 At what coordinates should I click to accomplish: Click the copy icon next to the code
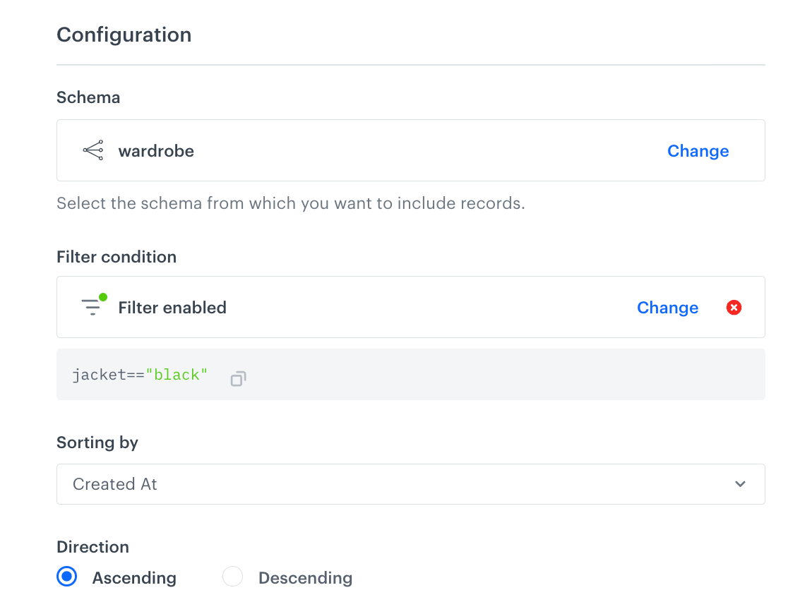coord(238,378)
